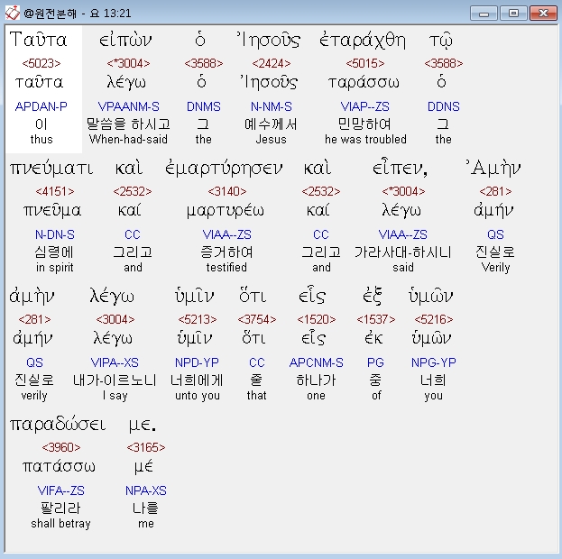
Task: Select Greek word Ἰησοῦς in top row
Action: [269, 41]
